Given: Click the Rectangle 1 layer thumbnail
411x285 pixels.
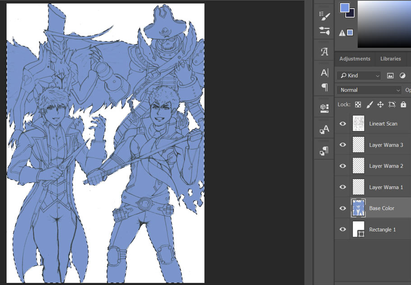Looking at the screenshot, I should click(x=358, y=229).
